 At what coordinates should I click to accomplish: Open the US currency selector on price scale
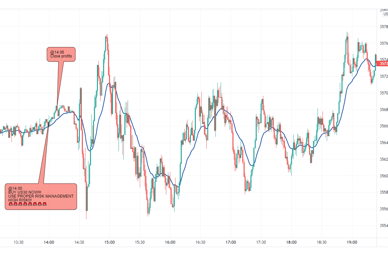[385, 14]
